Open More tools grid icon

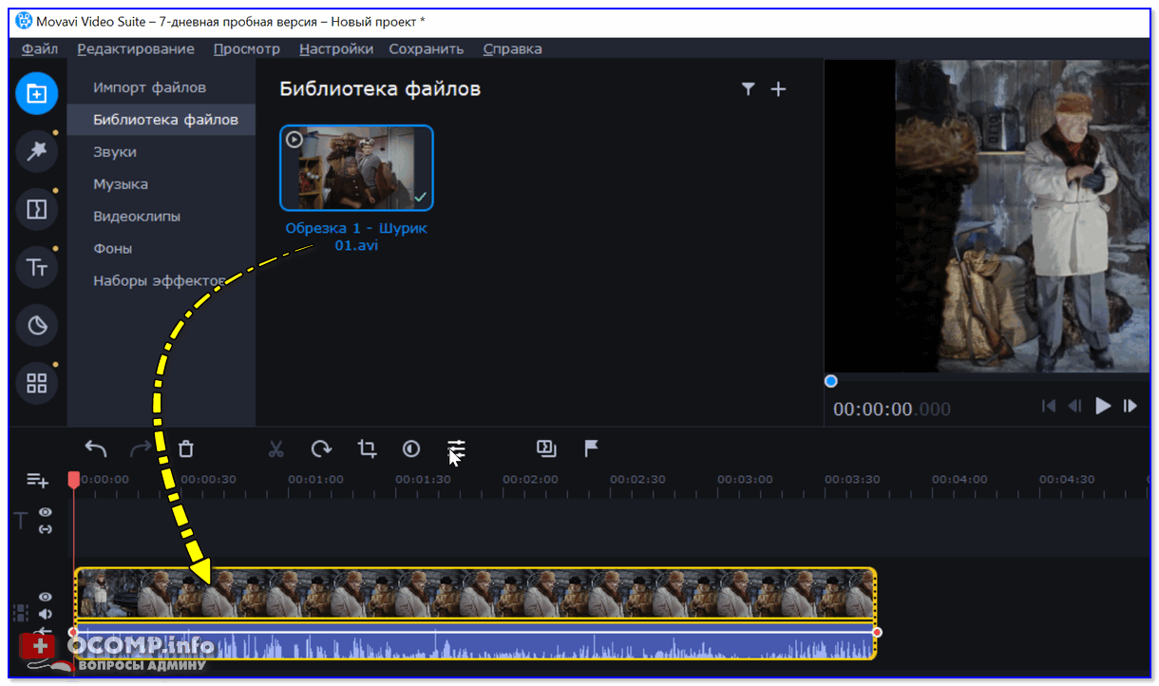point(37,384)
